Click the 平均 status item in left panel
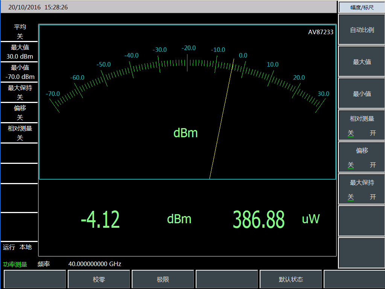 20,32
